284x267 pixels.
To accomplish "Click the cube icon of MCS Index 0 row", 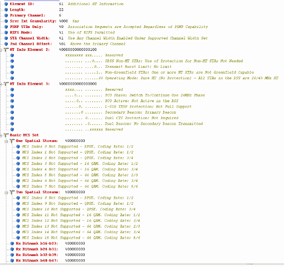I will pos(18,147).
